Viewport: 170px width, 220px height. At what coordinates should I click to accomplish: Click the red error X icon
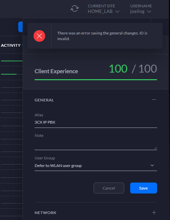40,36
